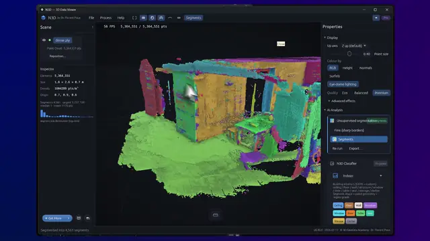Open the Process menu
This screenshot has height=241, width=430.
point(105,18)
